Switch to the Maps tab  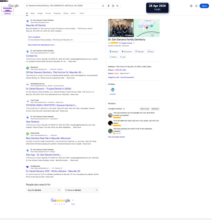[x=33, y=13]
